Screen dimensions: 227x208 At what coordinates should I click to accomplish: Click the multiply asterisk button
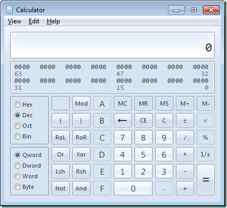(x=185, y=154)
